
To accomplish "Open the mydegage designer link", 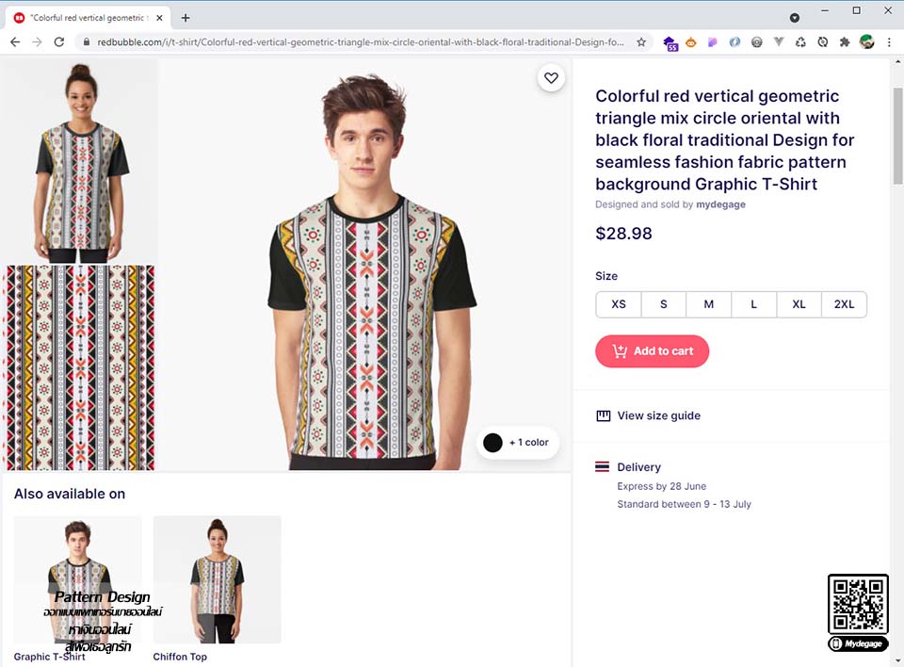I will pos(720,204).
